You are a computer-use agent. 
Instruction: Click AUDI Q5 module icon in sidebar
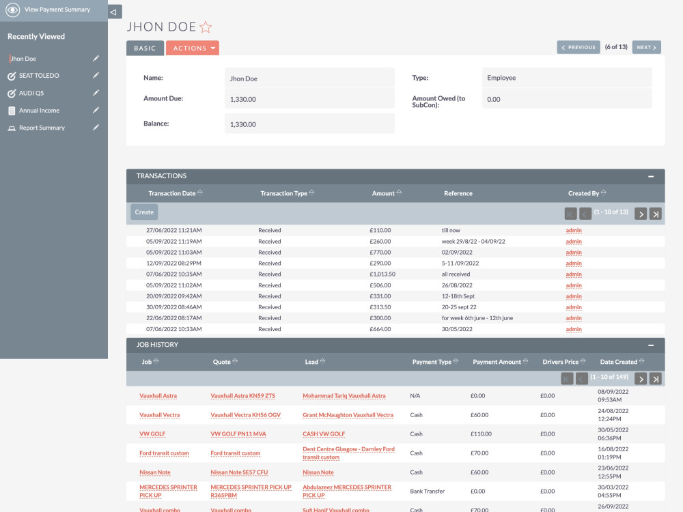pyautogui.click(x=12, y=94)
